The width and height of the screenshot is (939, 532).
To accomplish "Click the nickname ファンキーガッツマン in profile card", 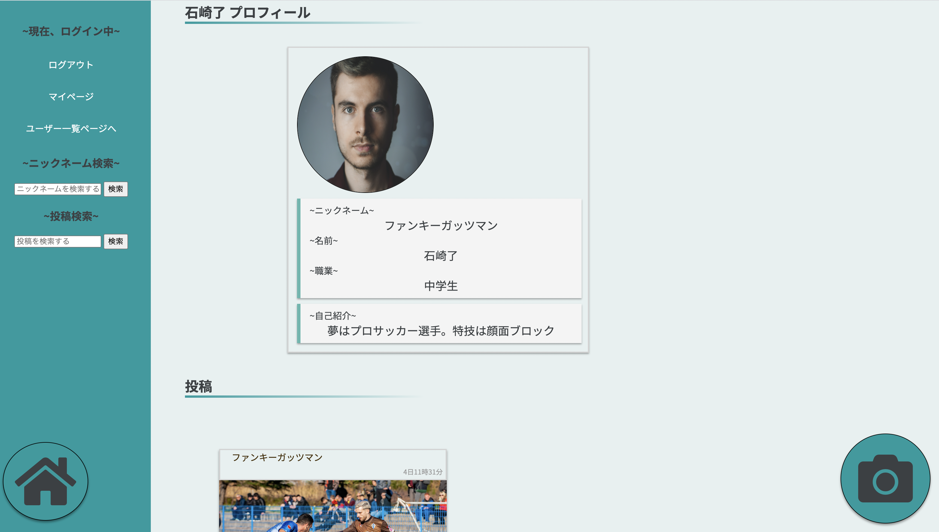I will pos(441,225).
